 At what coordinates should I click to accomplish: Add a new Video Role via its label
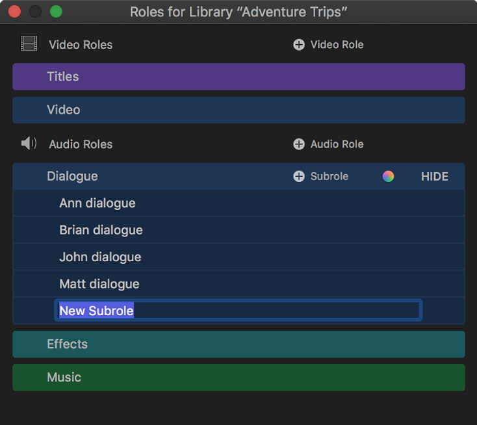pos(337,45)
